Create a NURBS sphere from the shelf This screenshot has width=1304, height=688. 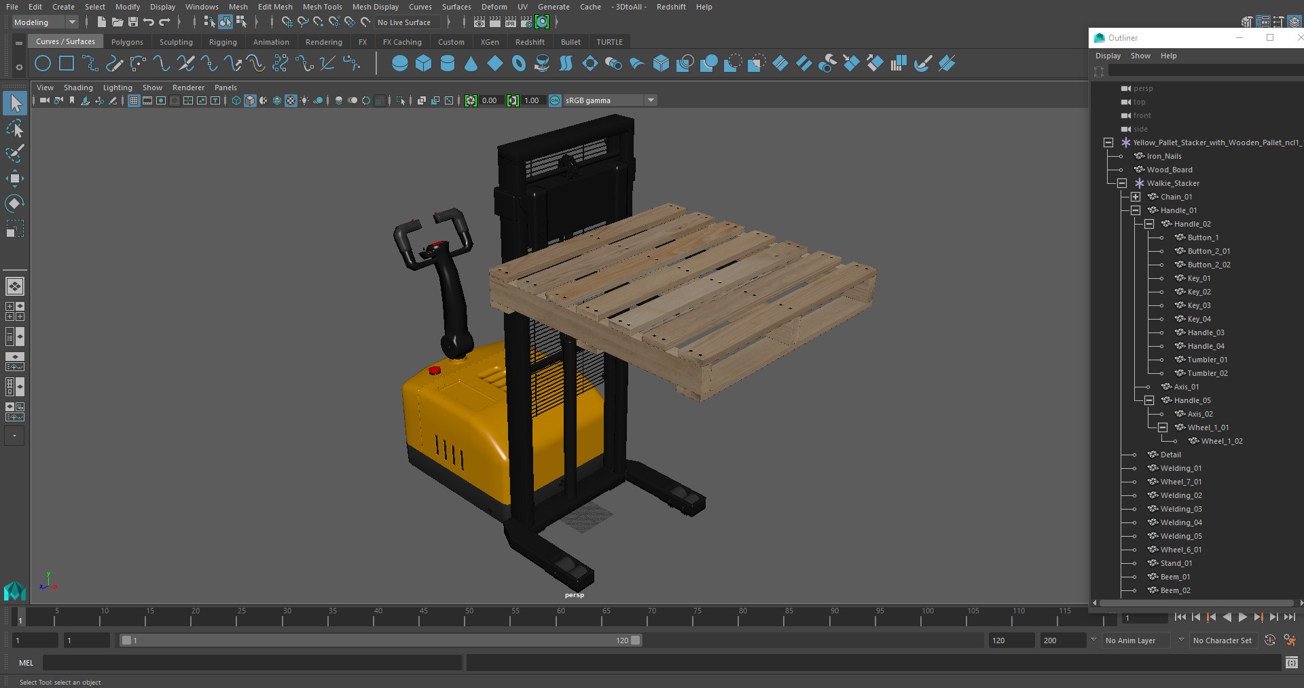[400, 64]
